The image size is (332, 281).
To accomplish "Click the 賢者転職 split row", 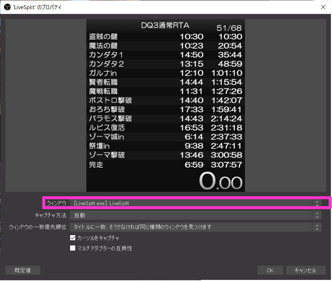I will pos(166,82).
